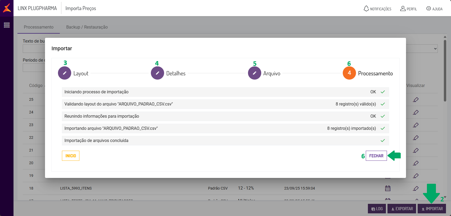Viewport: 451px width, 216px height.
Task: Click date 23/09/25 15:59:04 cell
Action: click(300, 188)
